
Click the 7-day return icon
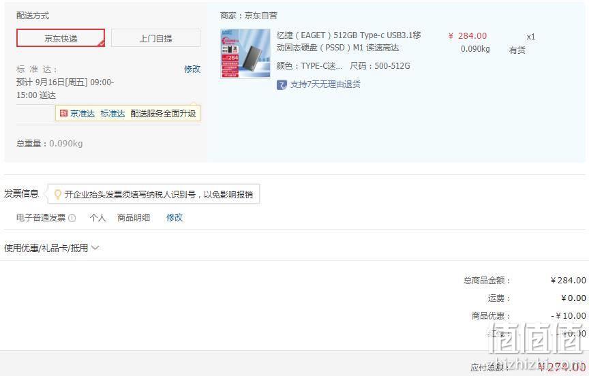point(282,85)
